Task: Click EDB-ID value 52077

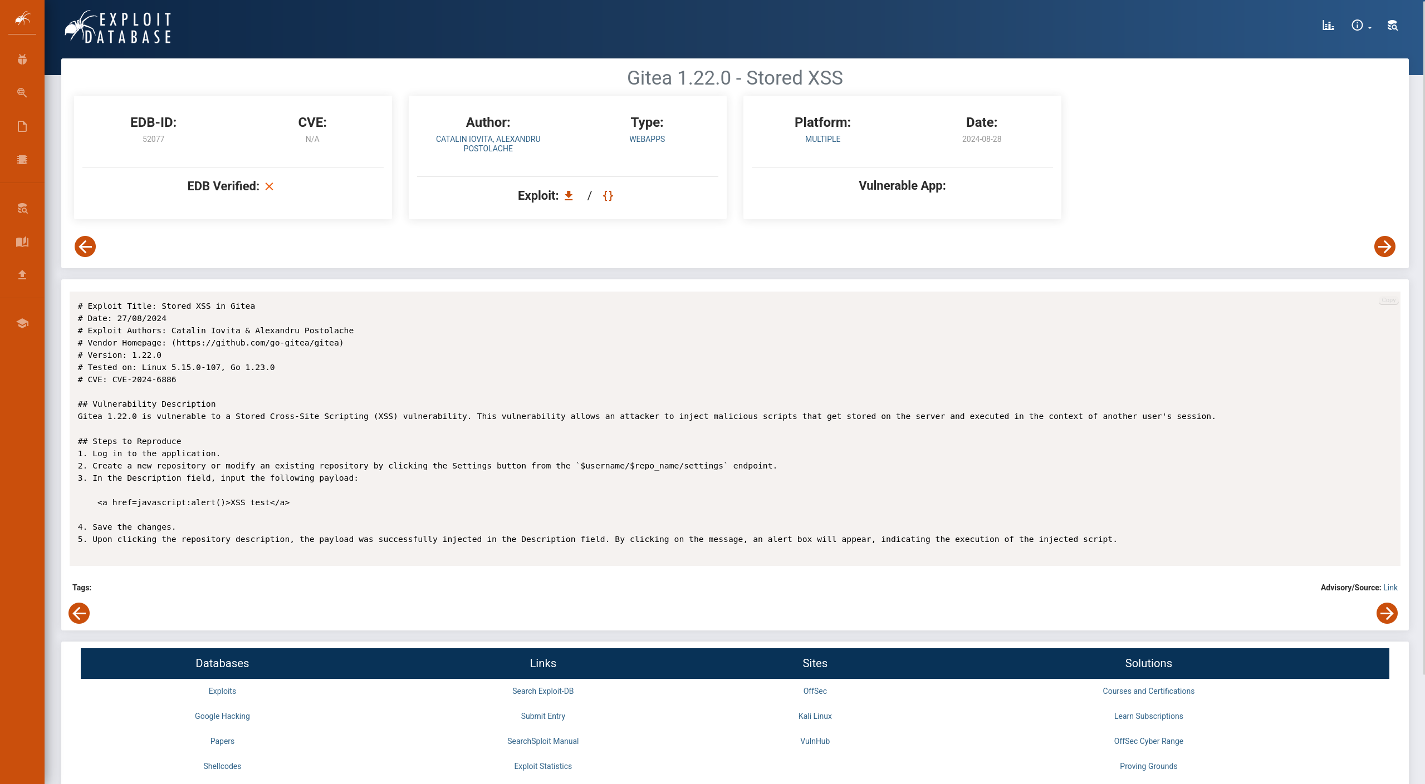Action: click(x=154, y=139)
